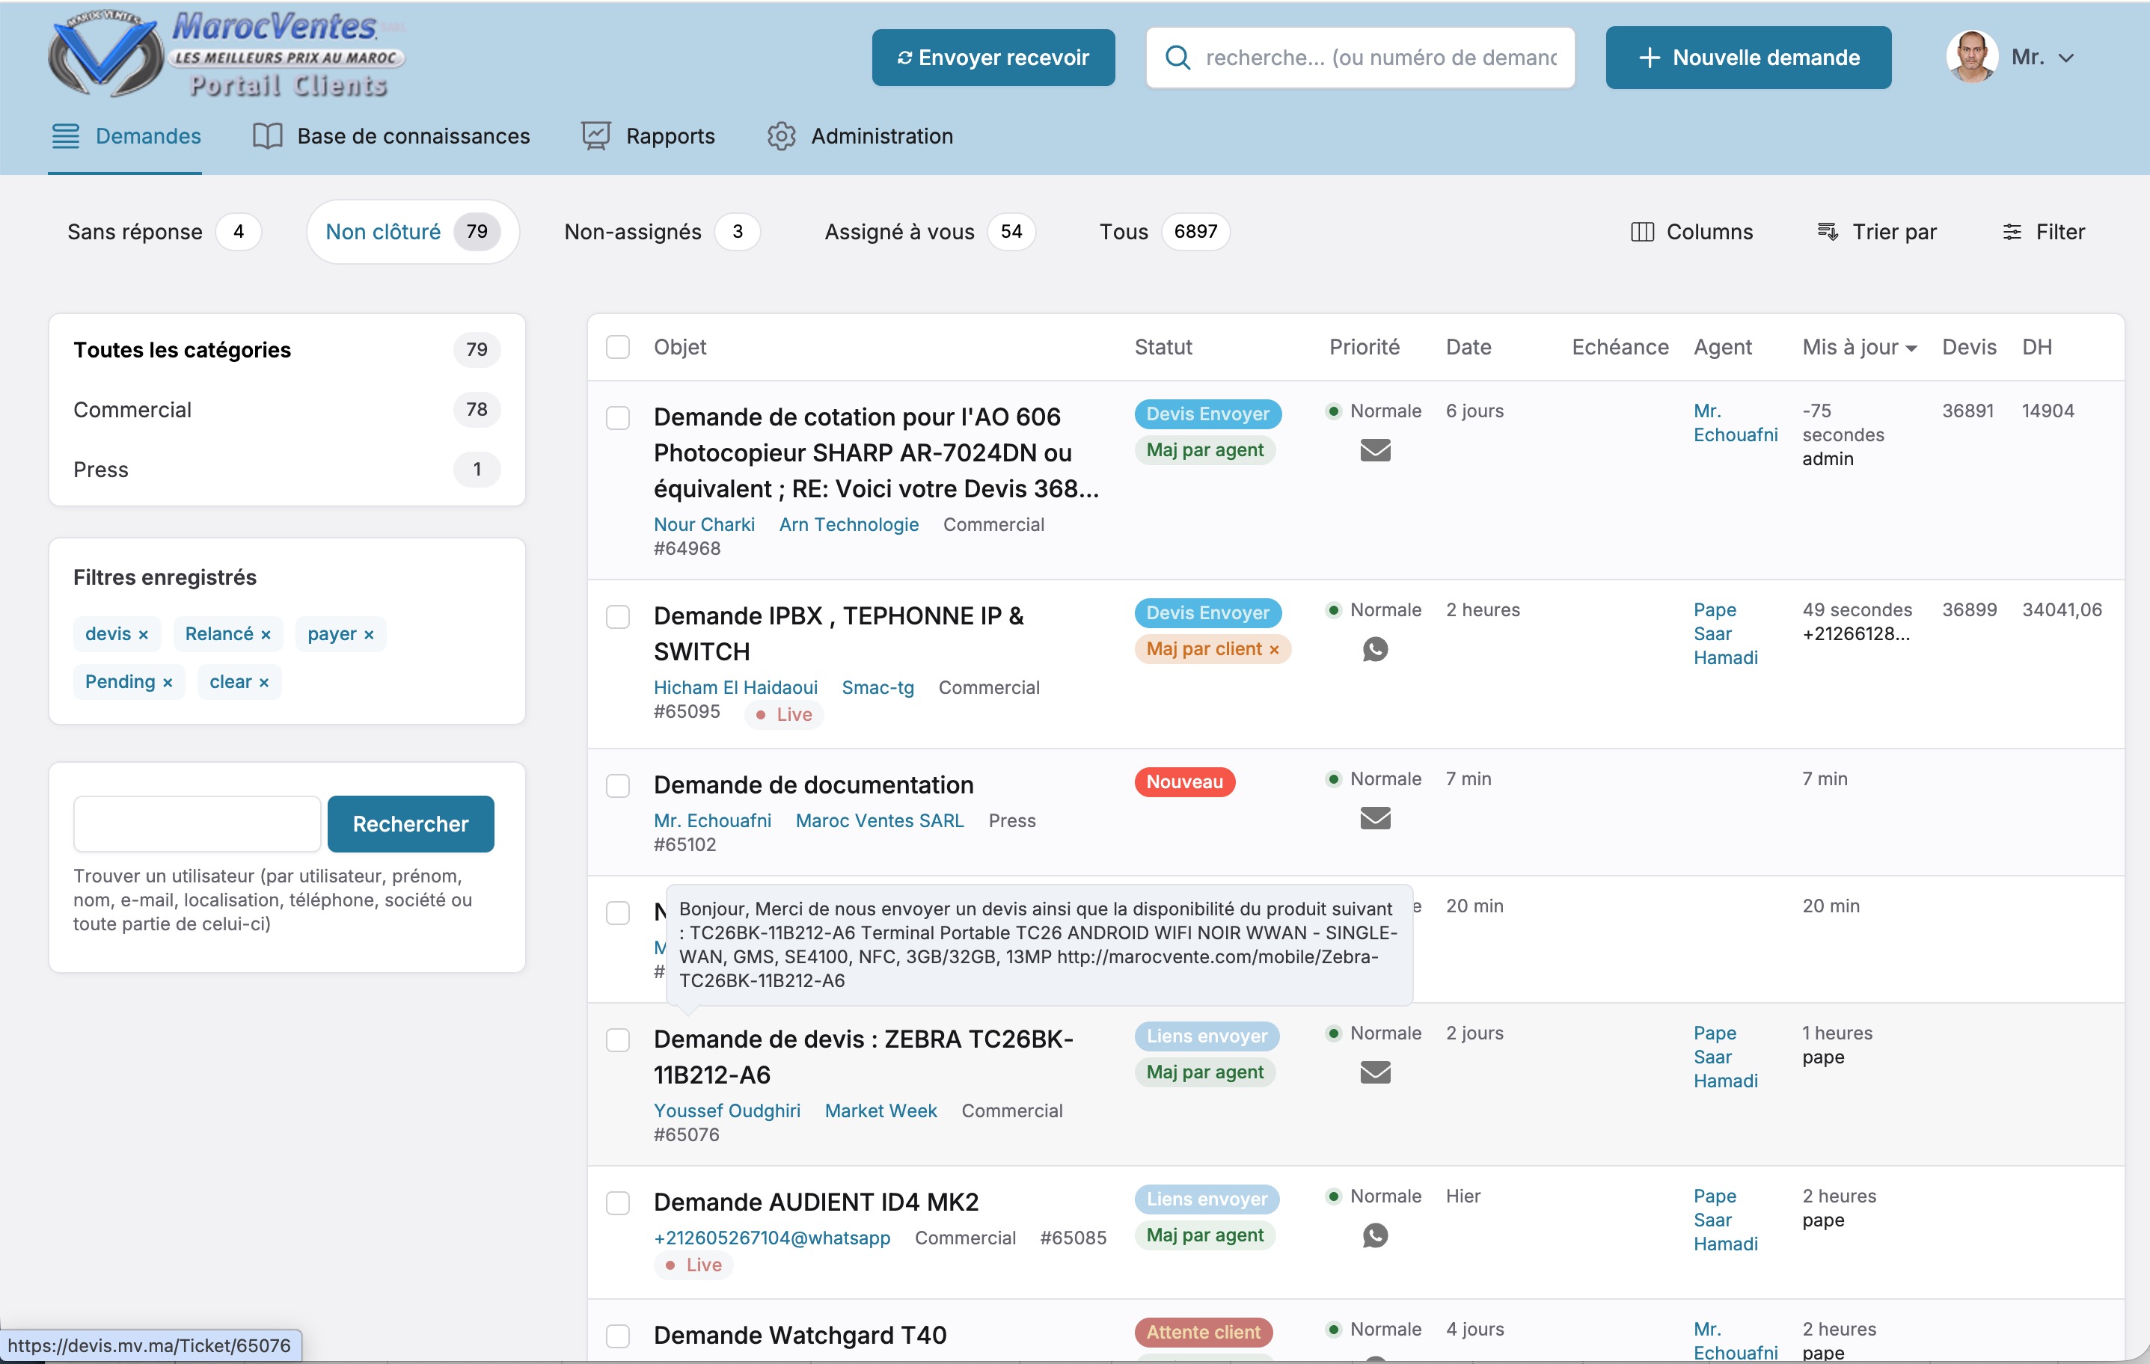2150x1364 pixels.
Task: Click the WhatsApp icon on IPBX ticket
Action: click(x=1374, y=649)
